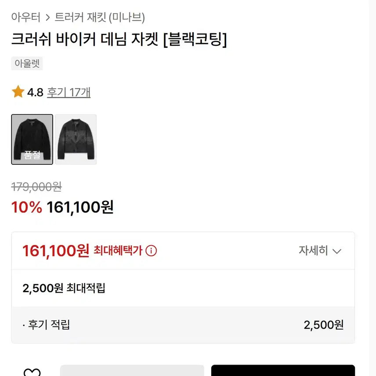Image resolution: width=376 pixels, height=376 pixels.
Task: Tap the heart wishlist icon
Action: tap(32, 372)
